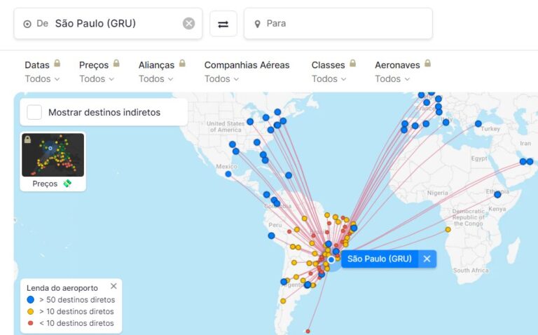Open the Companhias Aéreas filter dropdown
The image size is (538, 335).
[x=221, y=79]
